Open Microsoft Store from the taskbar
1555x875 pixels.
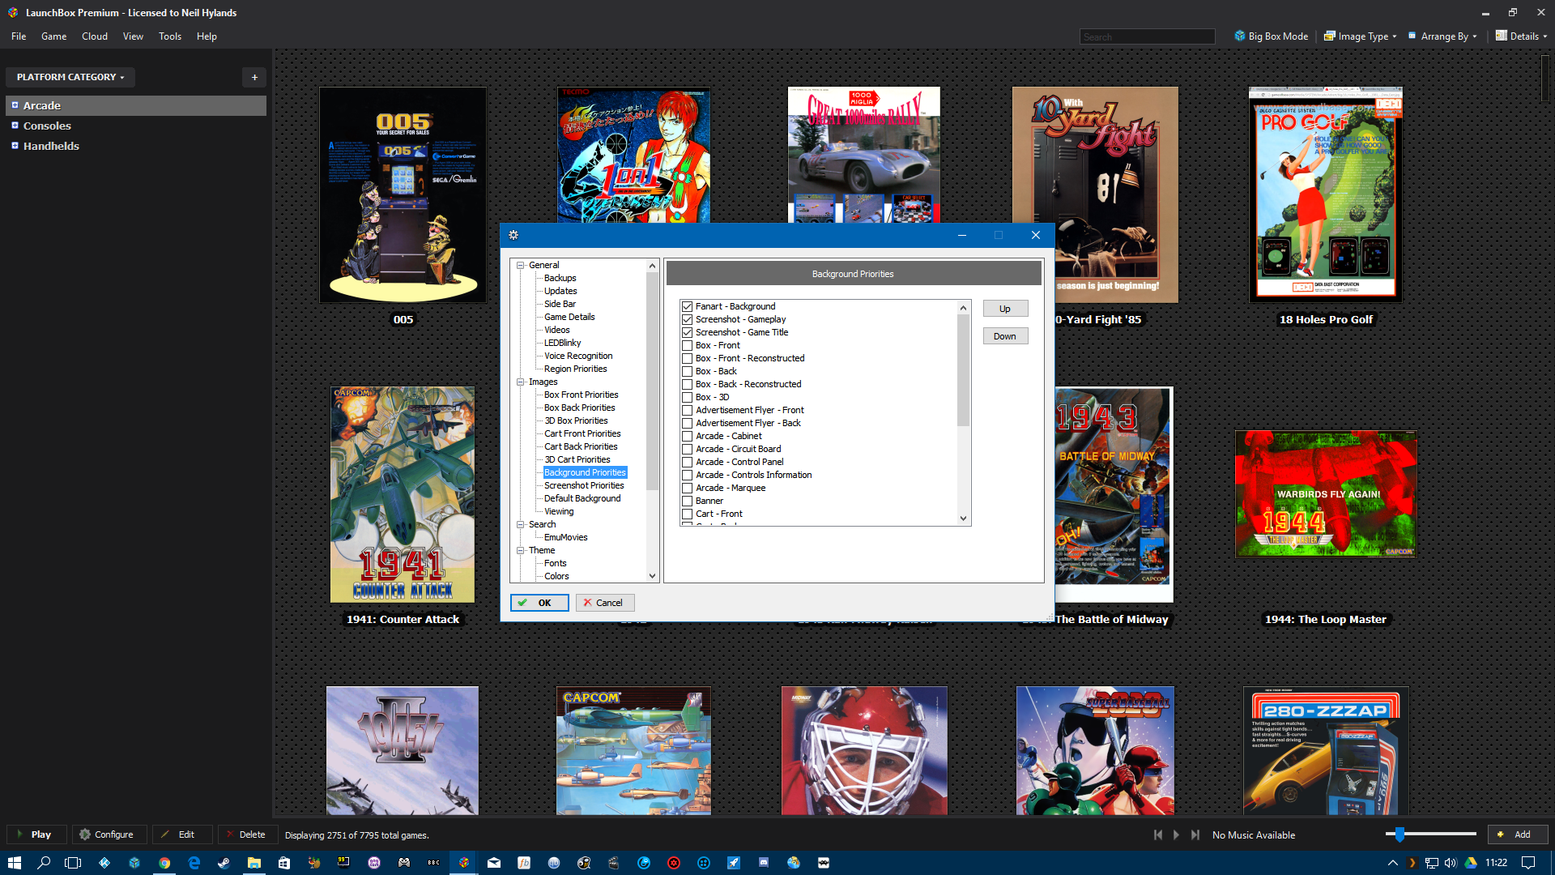coord(283,863)
